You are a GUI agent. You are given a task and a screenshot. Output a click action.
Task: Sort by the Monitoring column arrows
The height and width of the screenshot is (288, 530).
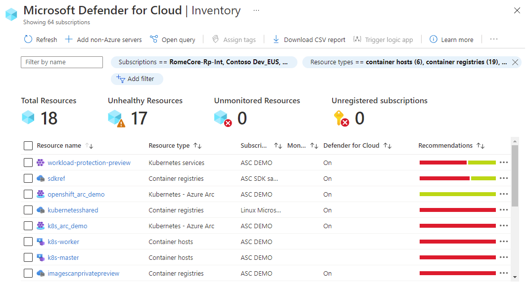pyautogui.click(x=314, y=146)
